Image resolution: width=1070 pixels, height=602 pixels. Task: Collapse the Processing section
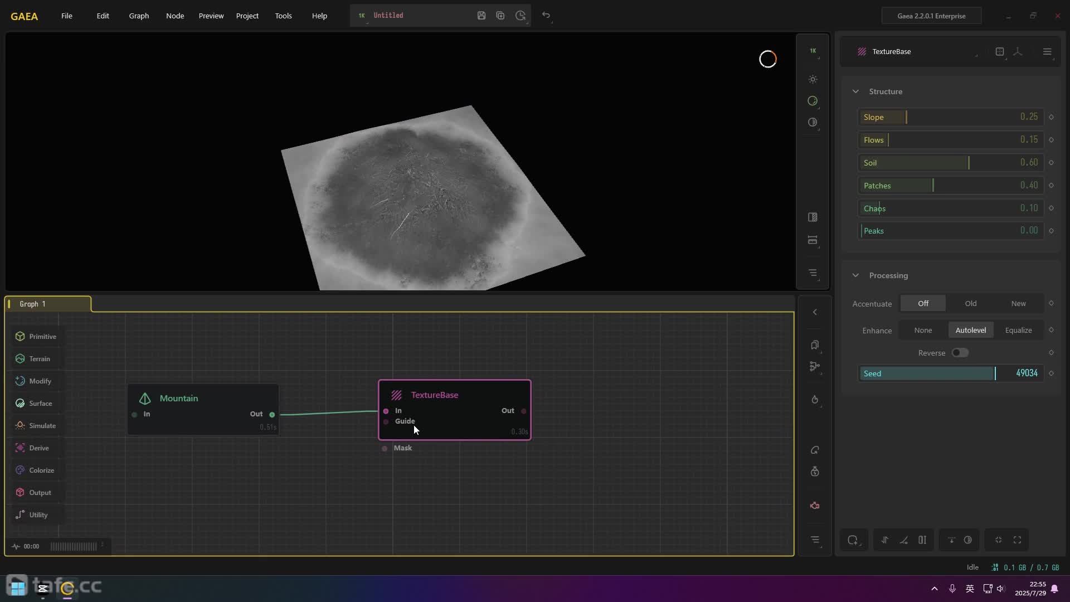coord(855,275)
